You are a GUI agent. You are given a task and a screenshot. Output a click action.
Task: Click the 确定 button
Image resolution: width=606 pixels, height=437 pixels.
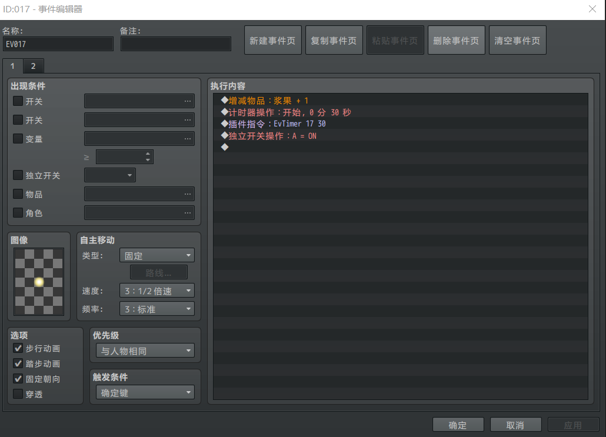point(458,425)
